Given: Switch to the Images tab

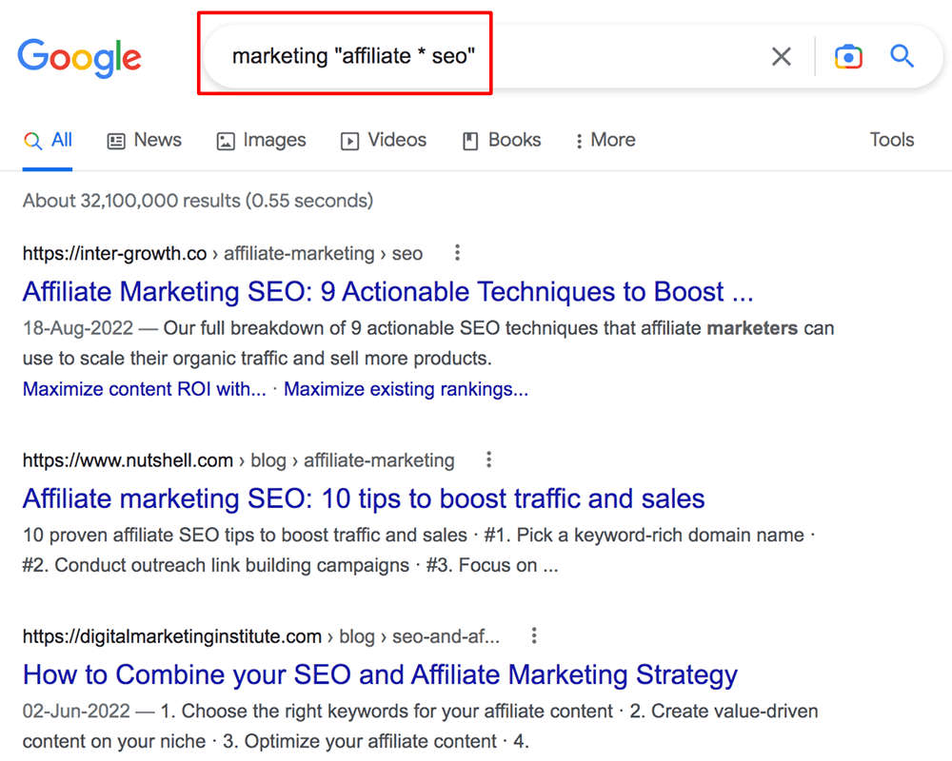Looking at the screenshot, I should click(x=262, y=140).
